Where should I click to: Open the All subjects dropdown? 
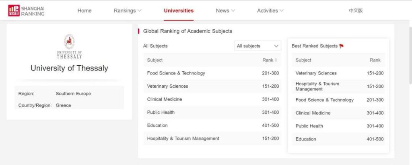pyautogui.click(x=257, y=46)
